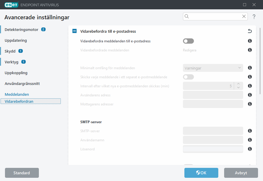The height and width of the screenshot is (181, 263).
Task: Click the info icon beside Vidarebefordra meddelanden till e-postadress
Action: pyautogui.click(x=250, y=41)
